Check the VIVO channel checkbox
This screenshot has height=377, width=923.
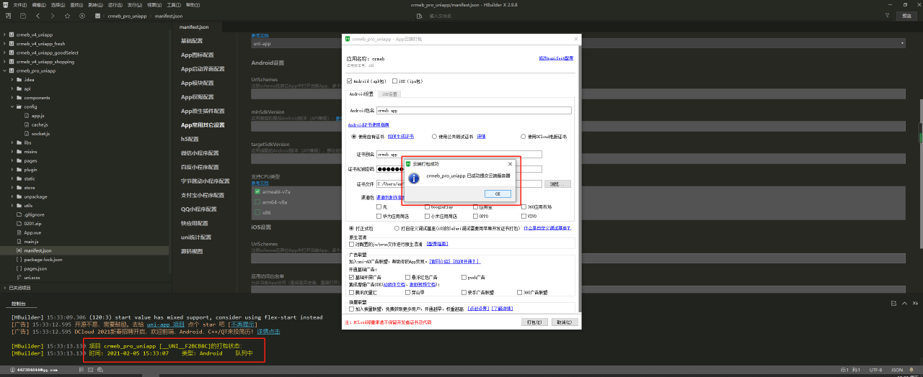coord(524,216)
